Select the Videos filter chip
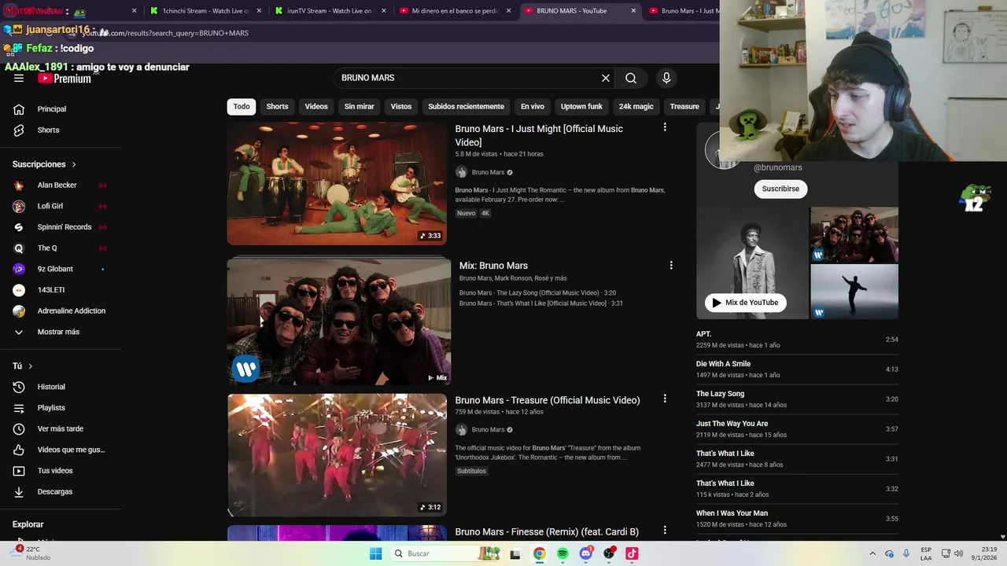Viewport: 1007px width, 566px height. [x=316, y=106]
